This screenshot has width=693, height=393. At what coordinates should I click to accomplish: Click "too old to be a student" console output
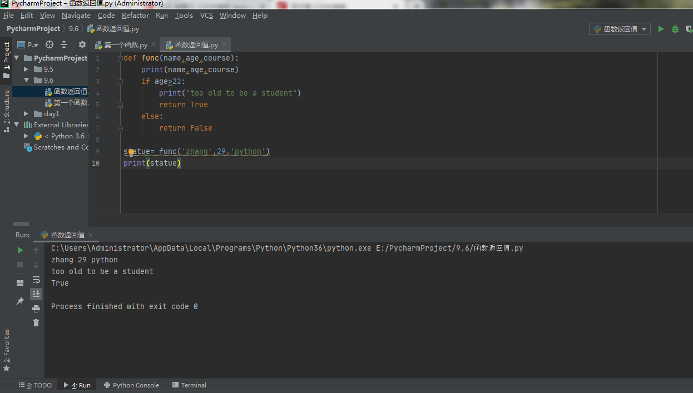102,271
